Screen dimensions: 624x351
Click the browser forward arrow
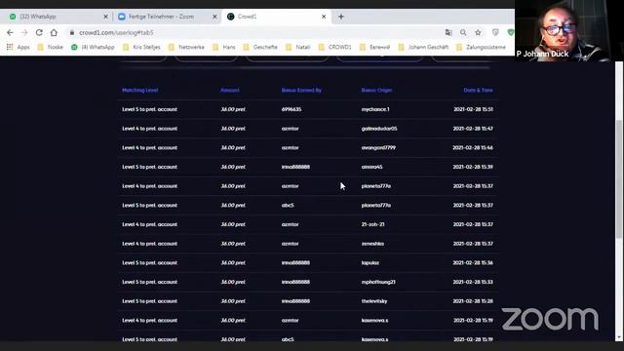coord(24,32)
